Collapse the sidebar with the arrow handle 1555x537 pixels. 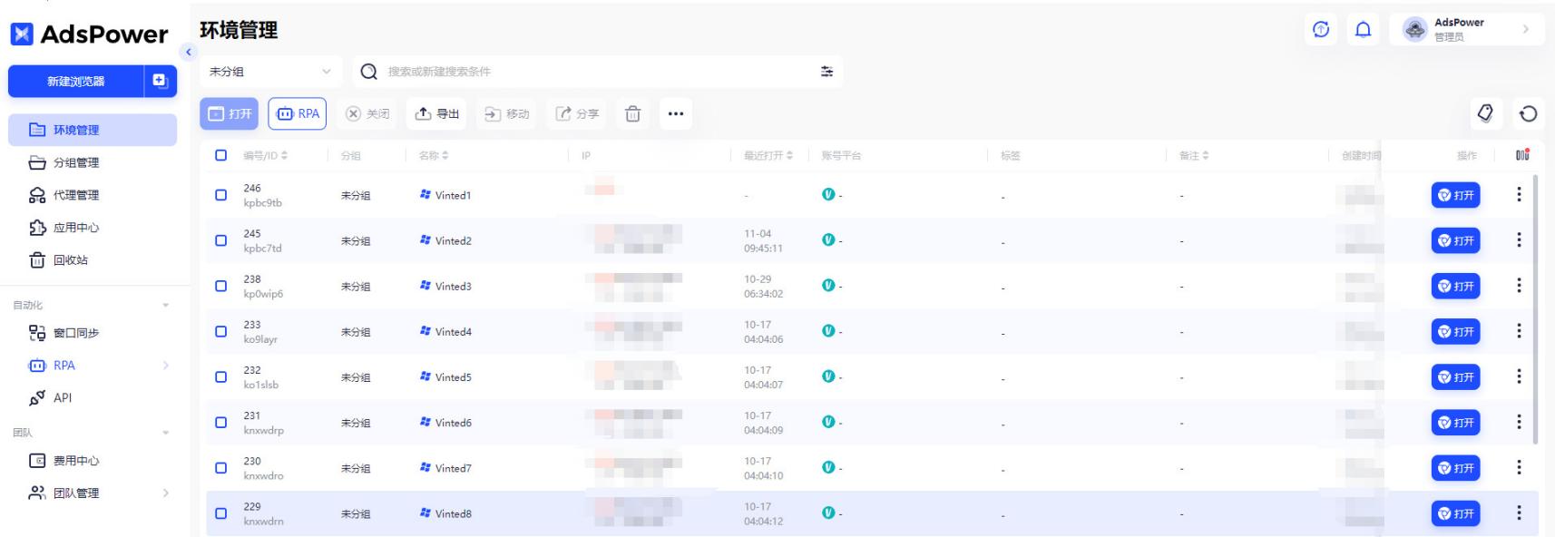[189, 52]
